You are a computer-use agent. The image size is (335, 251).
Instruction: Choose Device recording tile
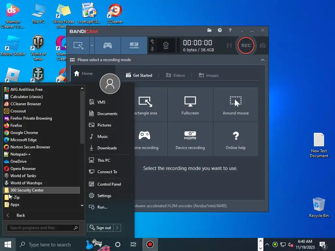[x=190, y=139]
